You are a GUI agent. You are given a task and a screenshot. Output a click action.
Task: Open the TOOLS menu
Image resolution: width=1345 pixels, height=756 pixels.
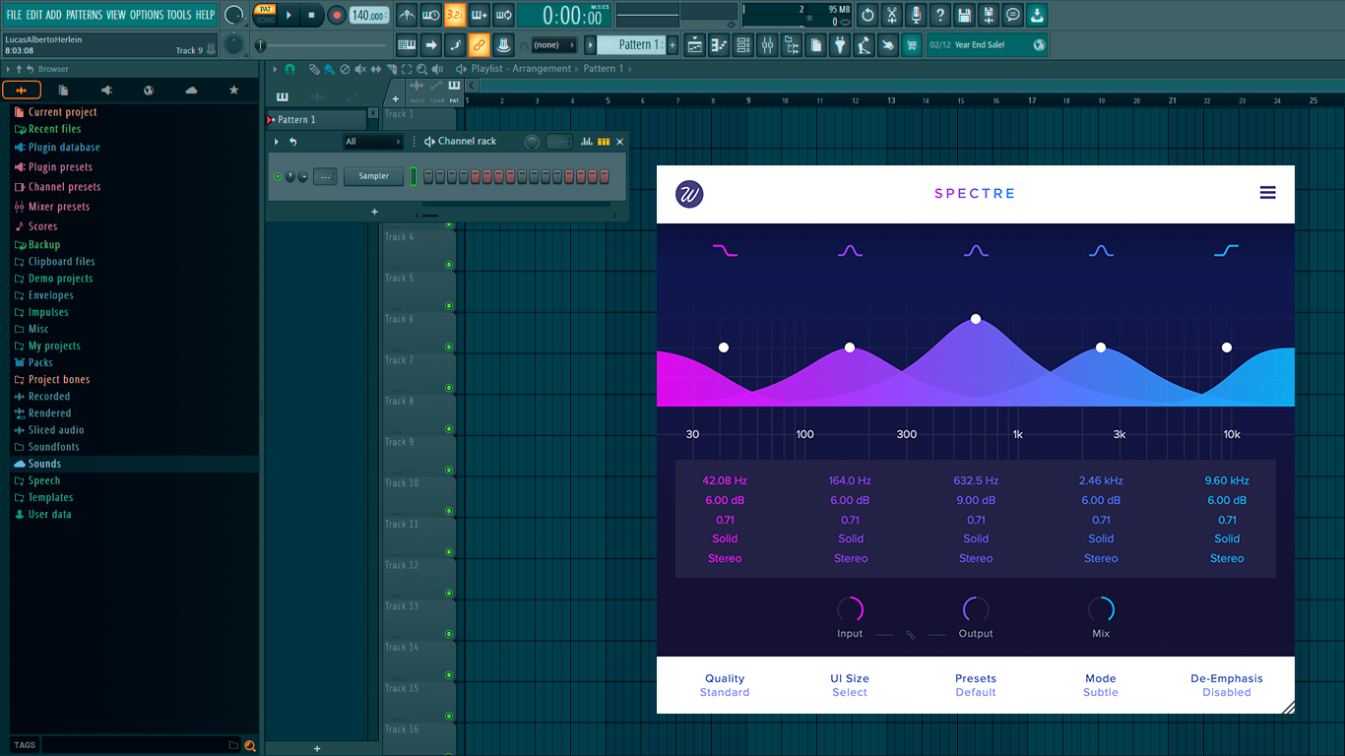pos(179,15)
